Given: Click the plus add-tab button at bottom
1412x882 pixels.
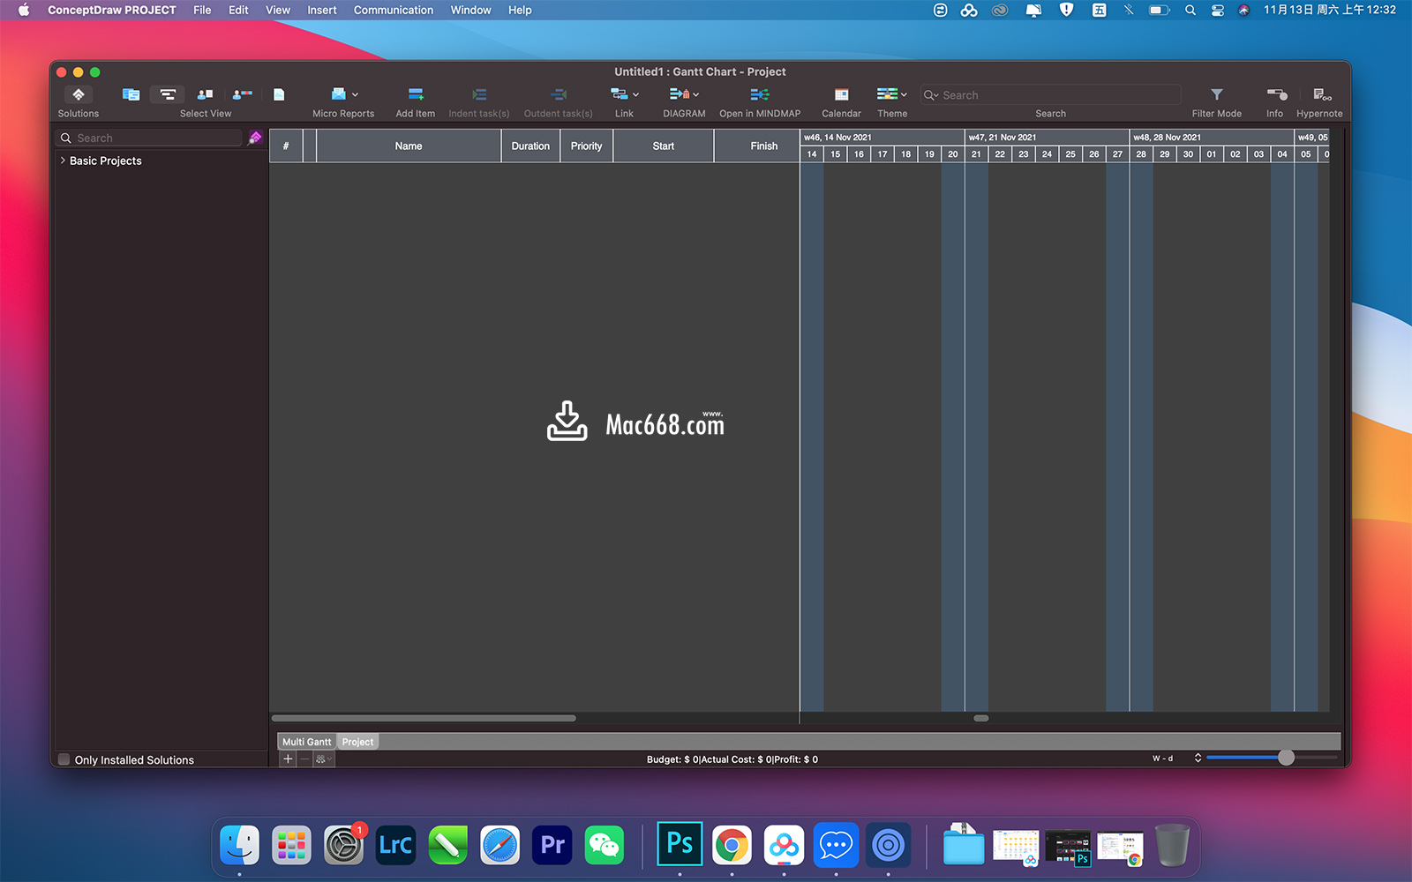Looking at the screenshot, I should click(288, 759).
